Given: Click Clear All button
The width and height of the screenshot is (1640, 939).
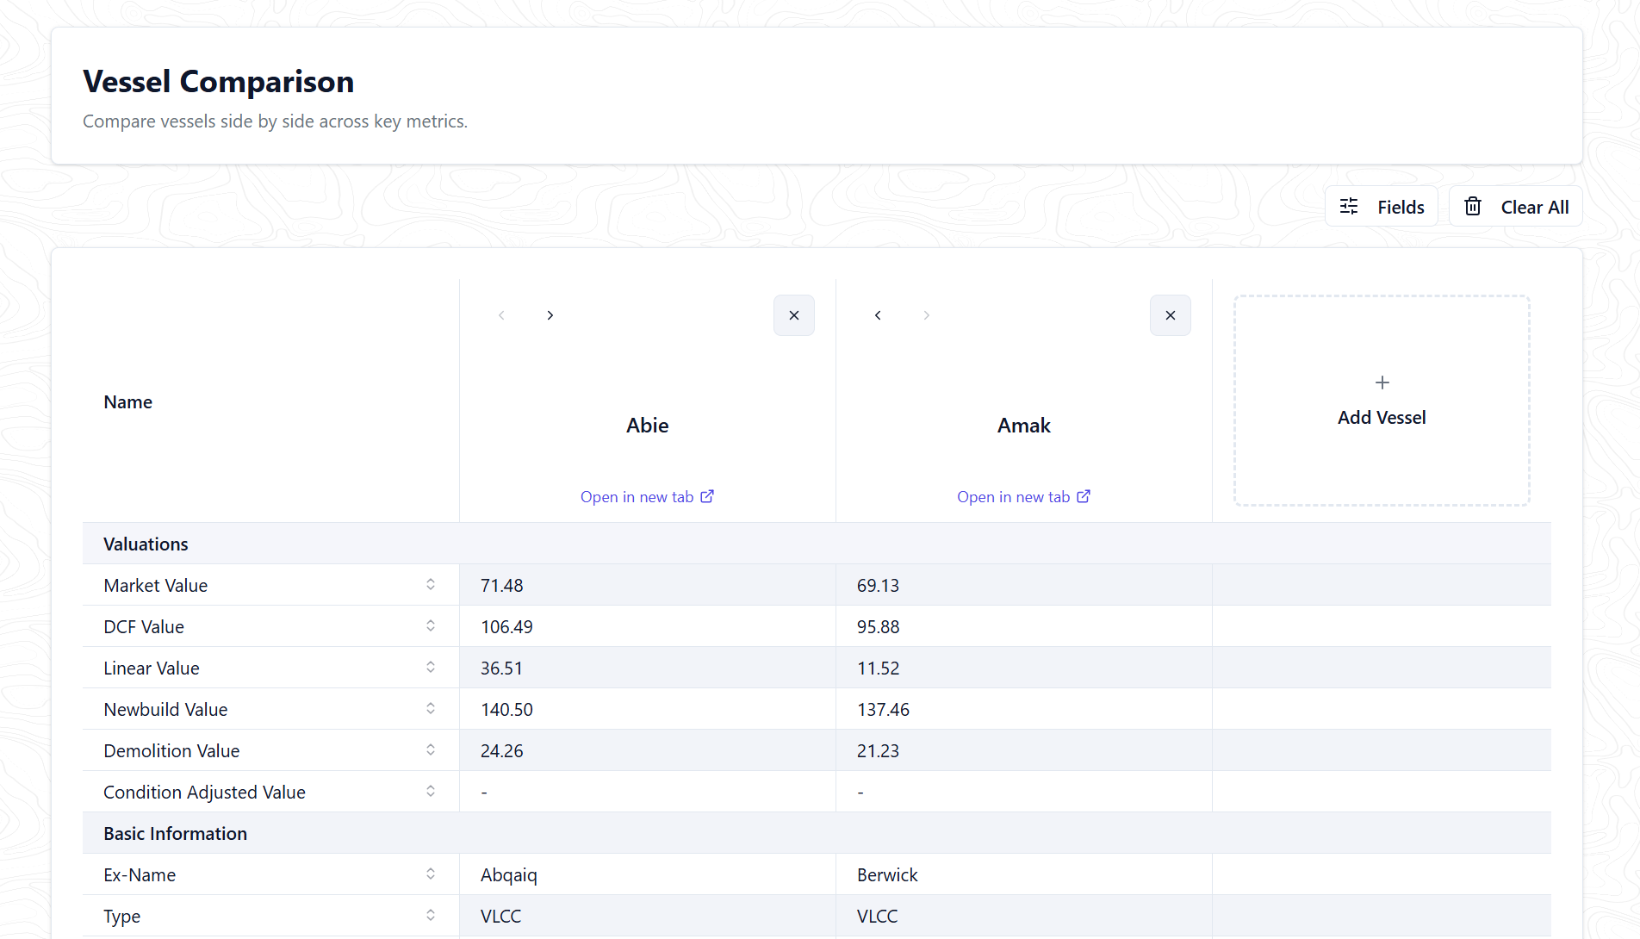Looking at the screenshot, I should 1516,207.
